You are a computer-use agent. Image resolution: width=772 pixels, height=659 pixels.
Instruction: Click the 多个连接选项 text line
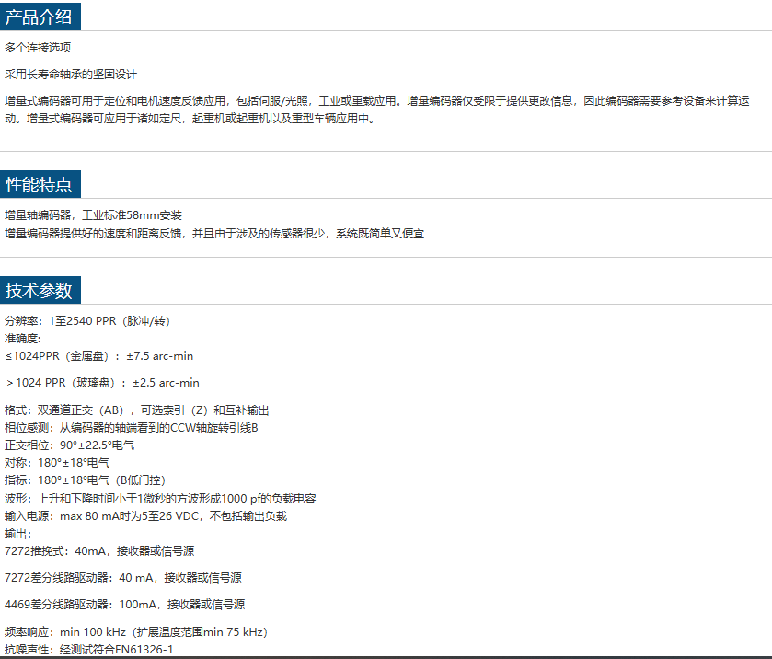pos(38,47)
